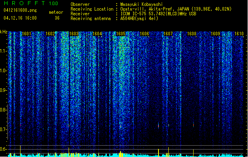Click the antenna text A504HB(yagi 4el)
248x157 pixels.
[x=139, y=18]
